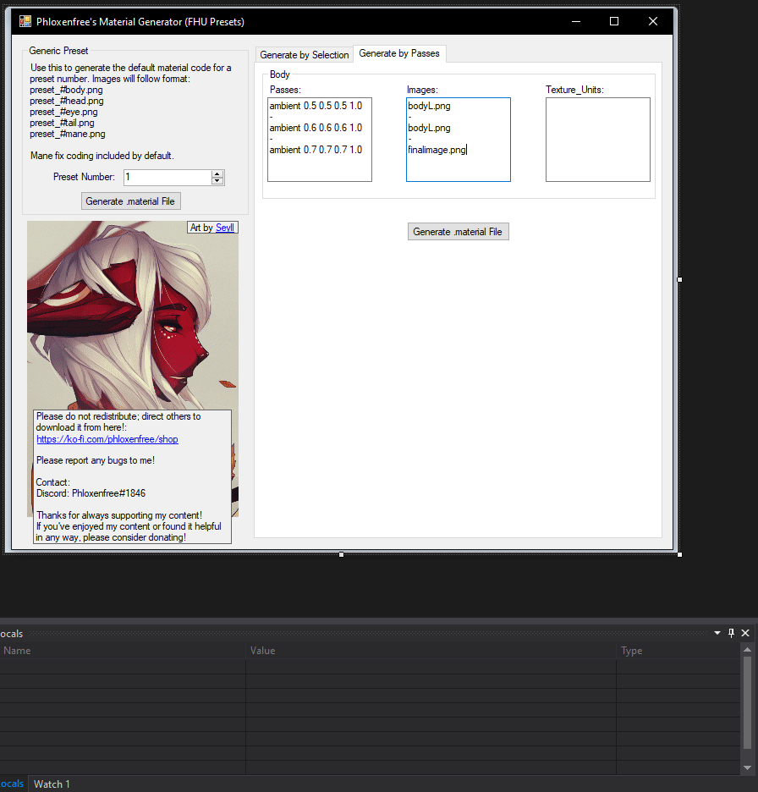Viewport: 758px width, 792px height.
Task: Open the Sevll artist credit link
Action: coord(224,227)
